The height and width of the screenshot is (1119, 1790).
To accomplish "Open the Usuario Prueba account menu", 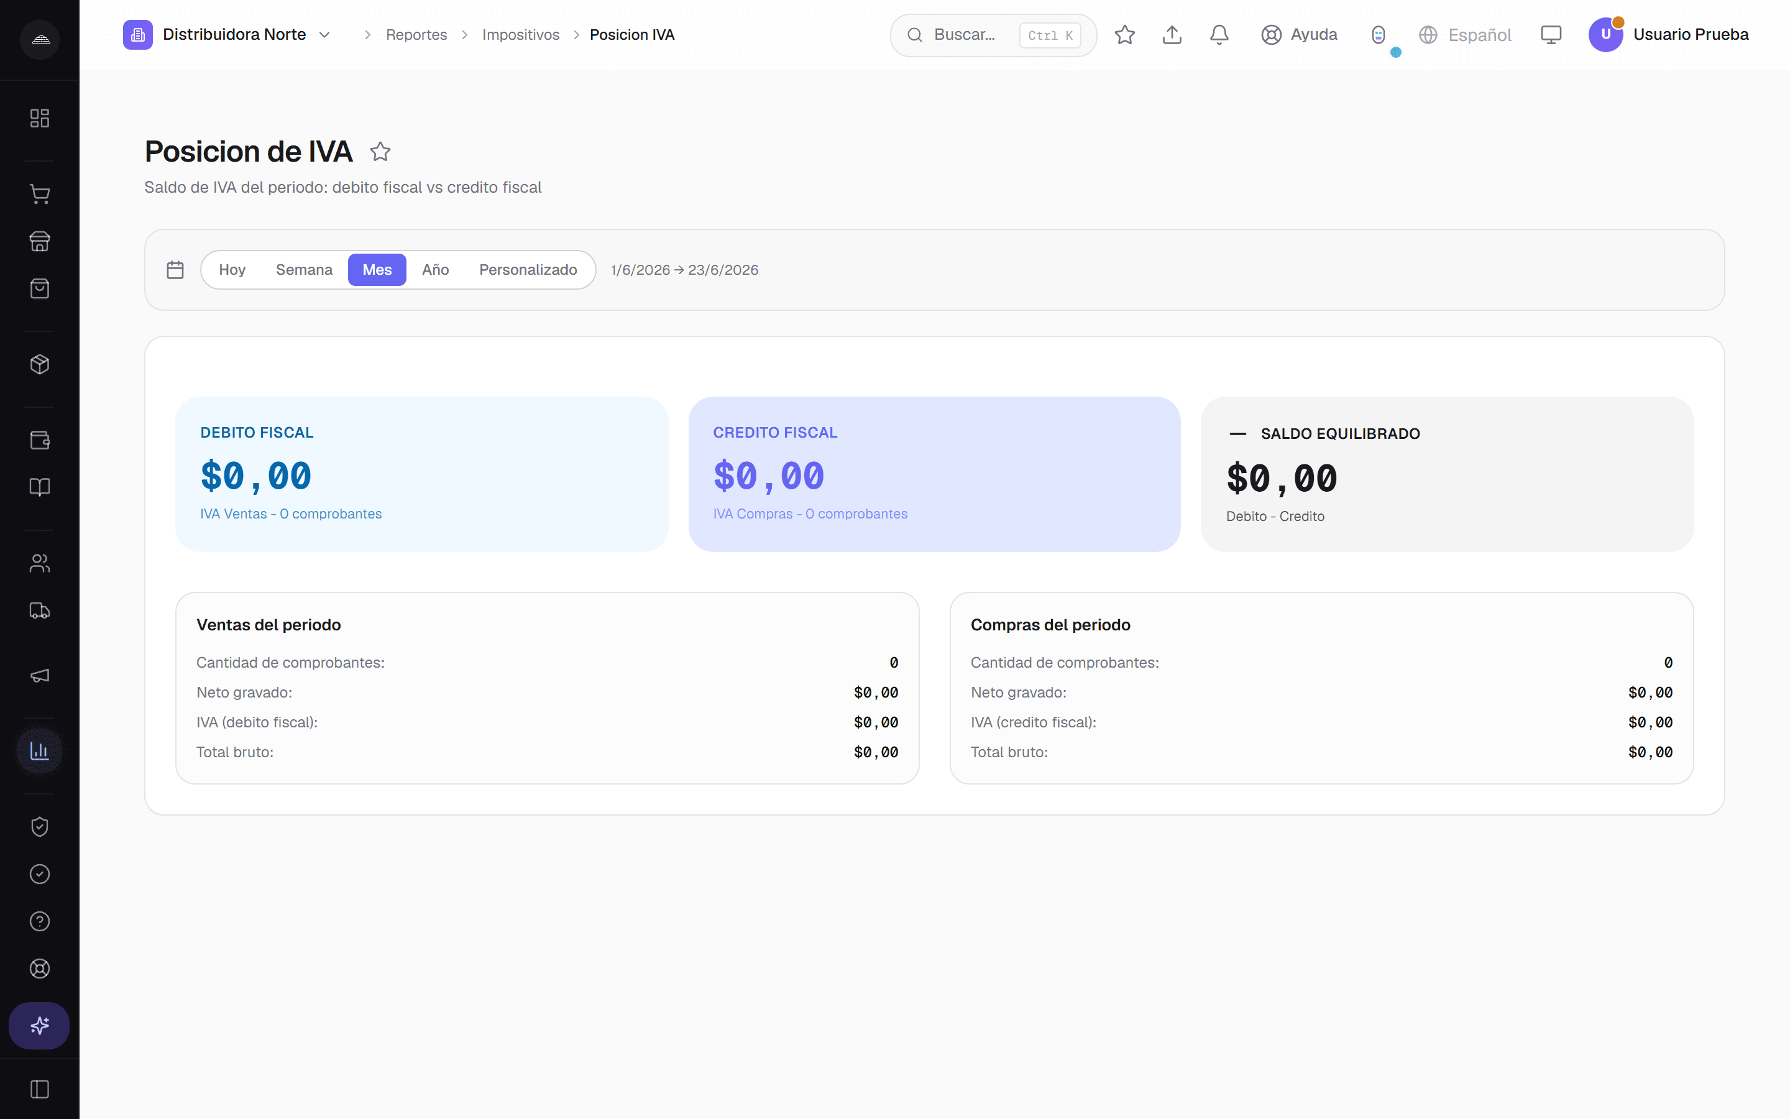I will (1668, 35).
